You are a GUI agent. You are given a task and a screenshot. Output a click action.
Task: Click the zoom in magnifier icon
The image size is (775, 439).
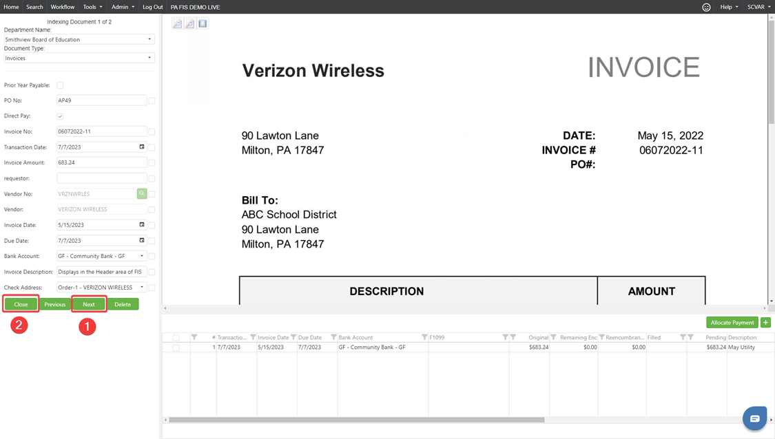click(190, 23)
